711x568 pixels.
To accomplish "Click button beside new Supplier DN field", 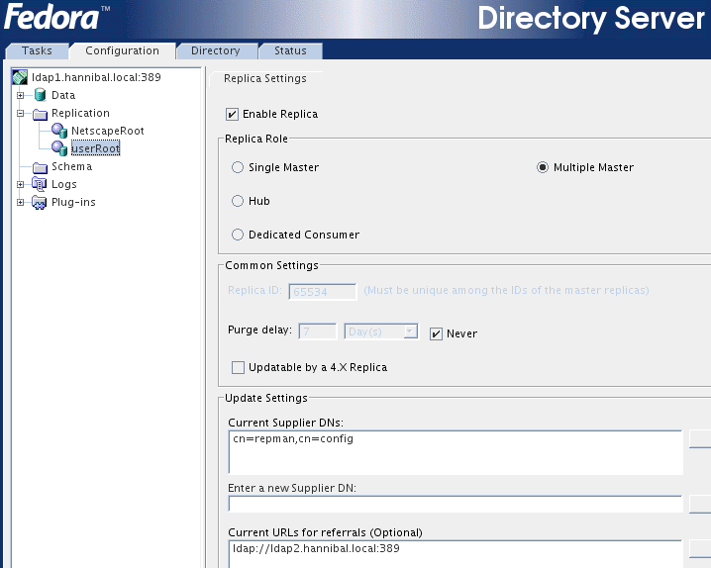I will [700, 504].
